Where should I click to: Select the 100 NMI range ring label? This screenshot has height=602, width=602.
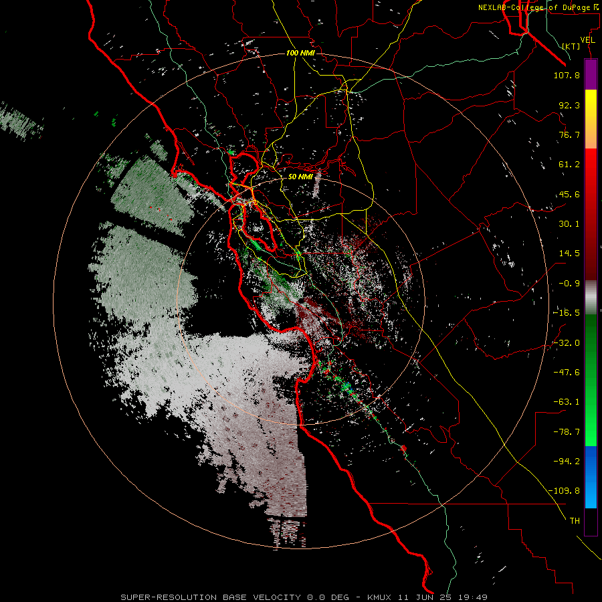(300, 53)
